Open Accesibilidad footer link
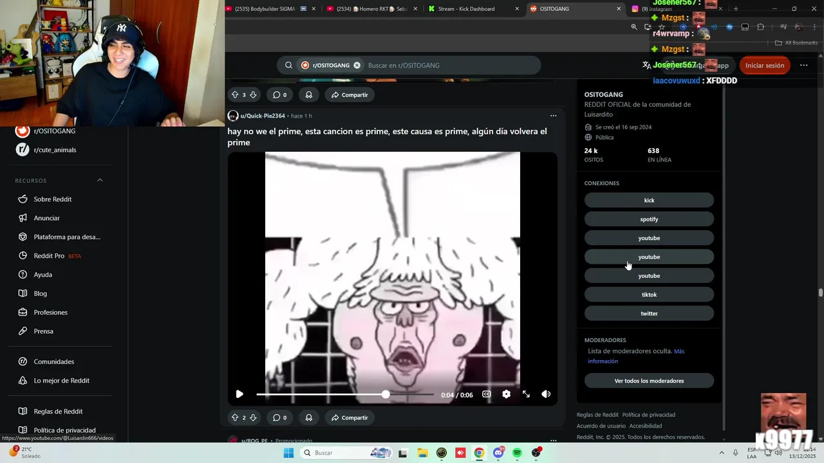The image size is (824, 463). click(646, 426)
